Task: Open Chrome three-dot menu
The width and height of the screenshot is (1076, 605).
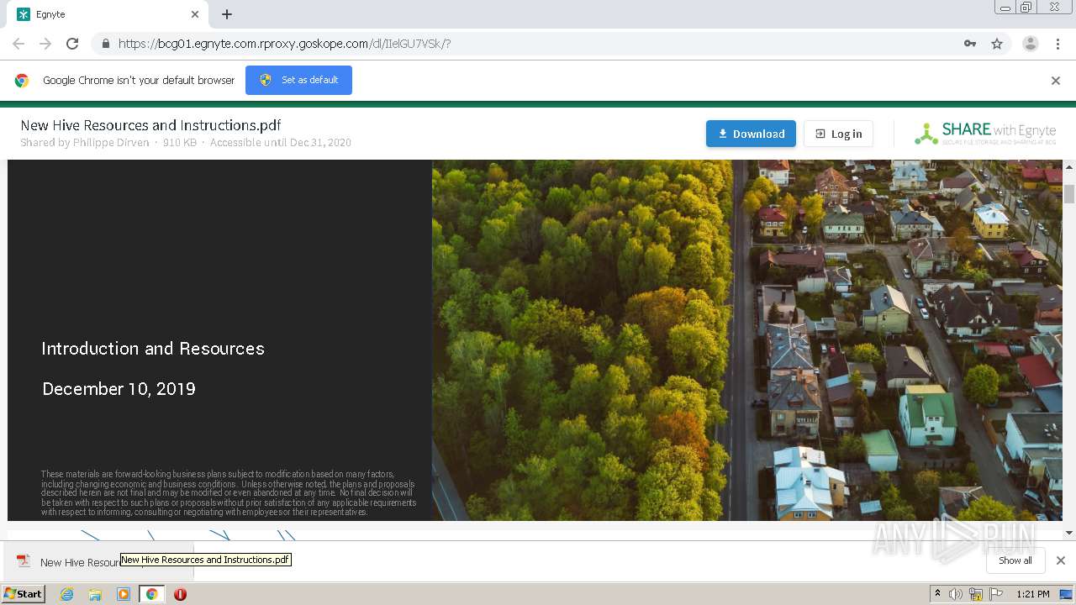Action: pos(1058,44)
